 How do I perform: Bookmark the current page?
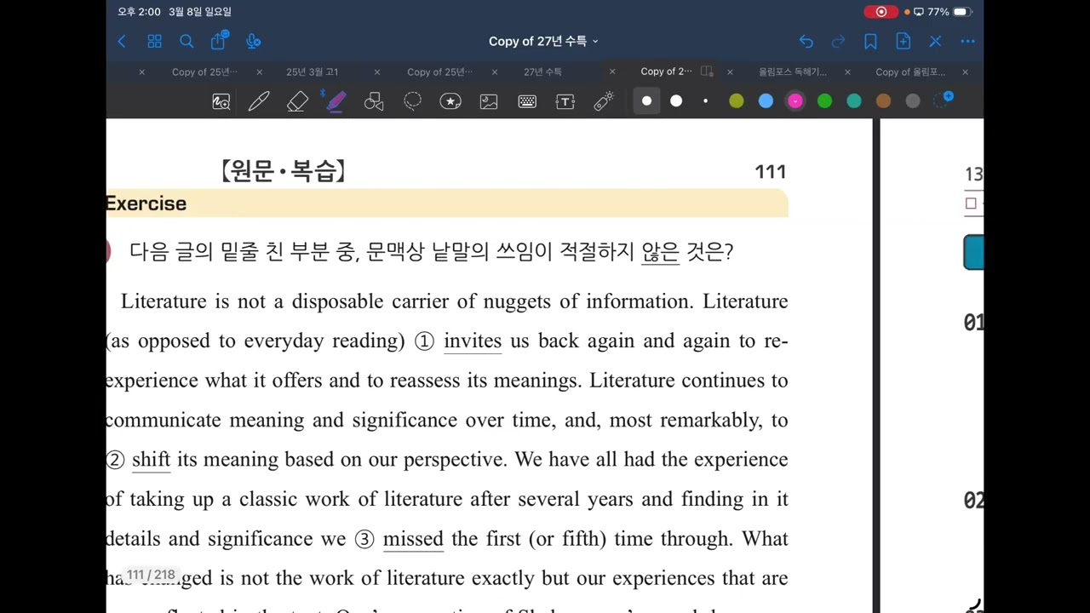[x=870, y=41]
